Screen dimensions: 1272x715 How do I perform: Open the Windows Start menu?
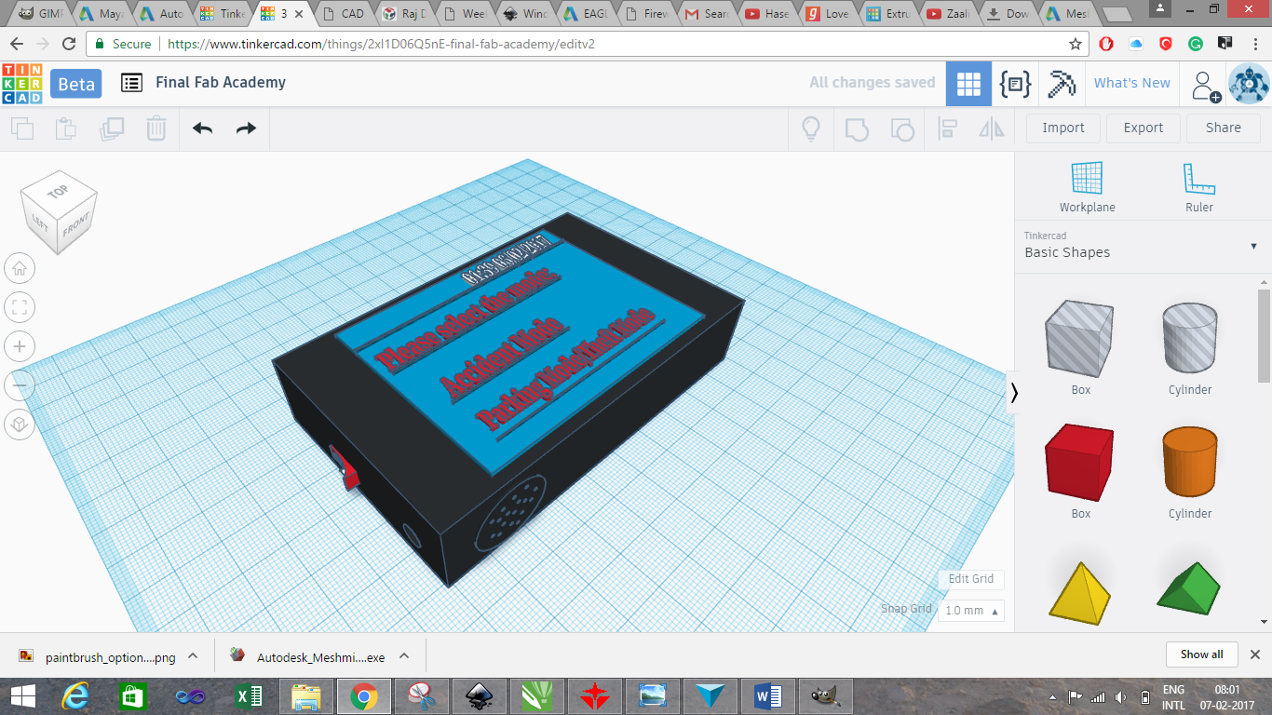22,696
